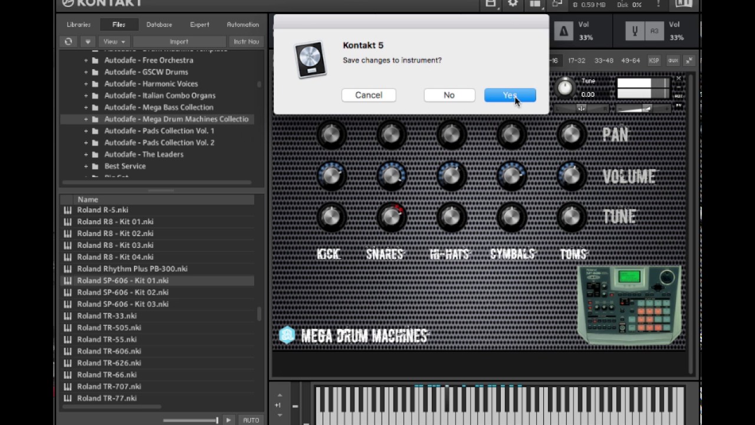Click the TOMS volume knob

coord(572,176)
